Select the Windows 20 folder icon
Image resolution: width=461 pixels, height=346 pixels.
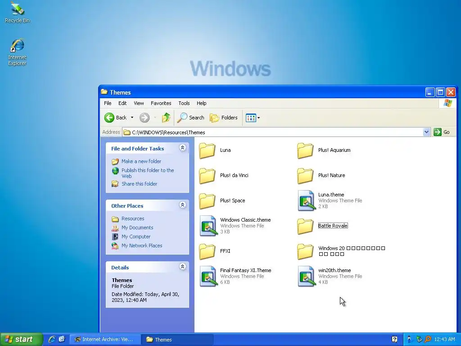click(306, 251)
